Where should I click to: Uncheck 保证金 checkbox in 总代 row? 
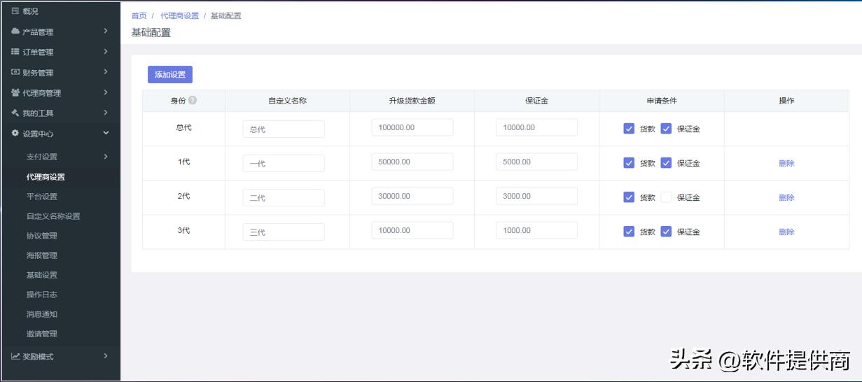click(x=666, y=128)
